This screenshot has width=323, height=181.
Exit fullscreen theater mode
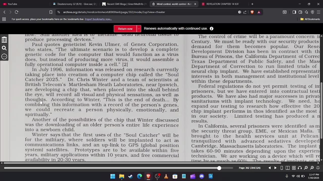point(318,168)
